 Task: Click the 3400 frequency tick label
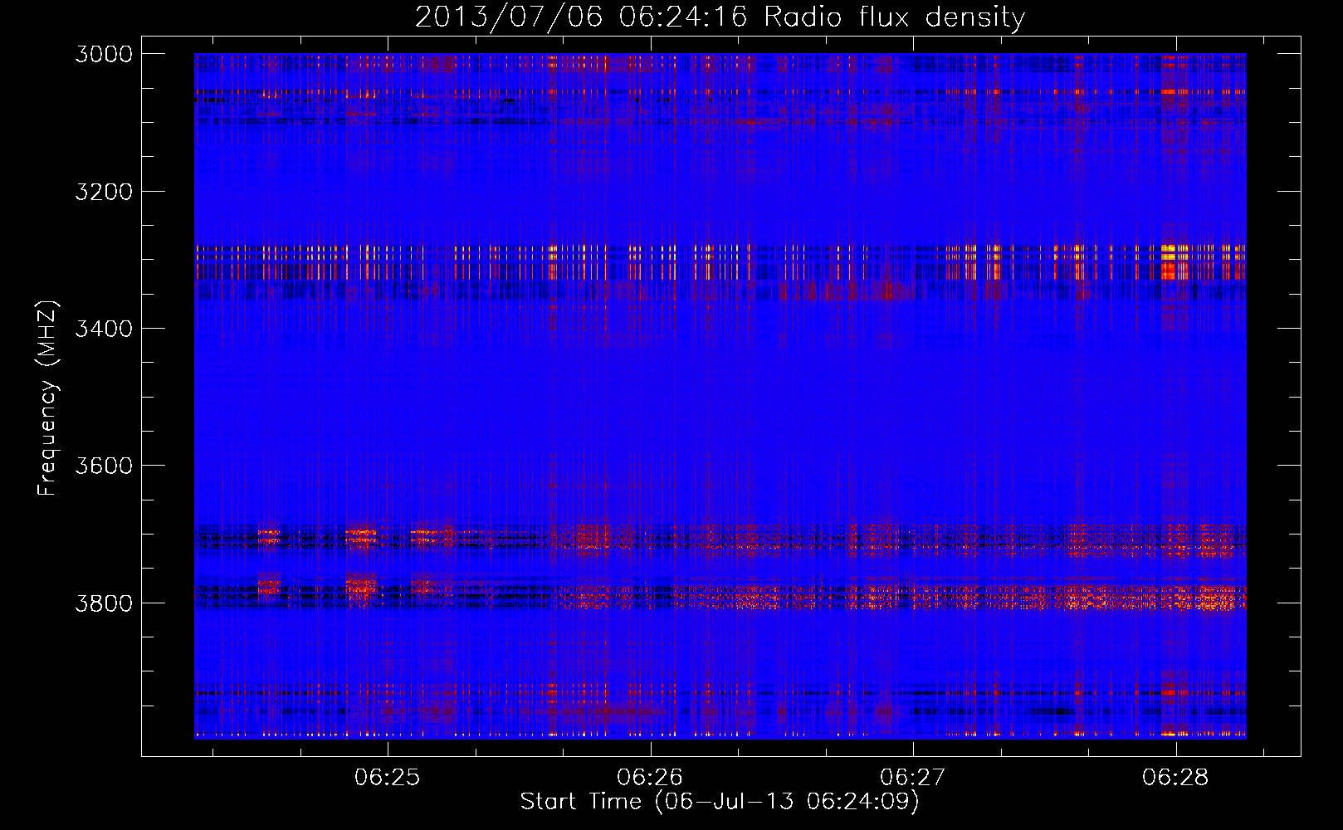coord(104,329)
